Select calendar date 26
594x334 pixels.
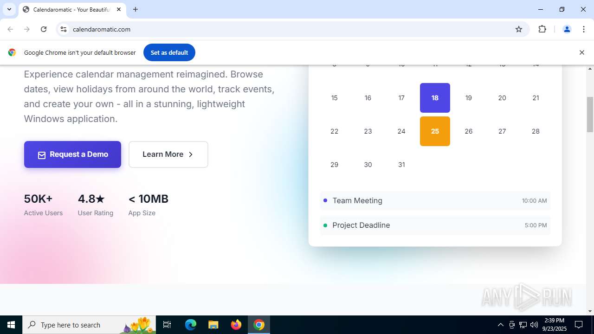point(469,131)
